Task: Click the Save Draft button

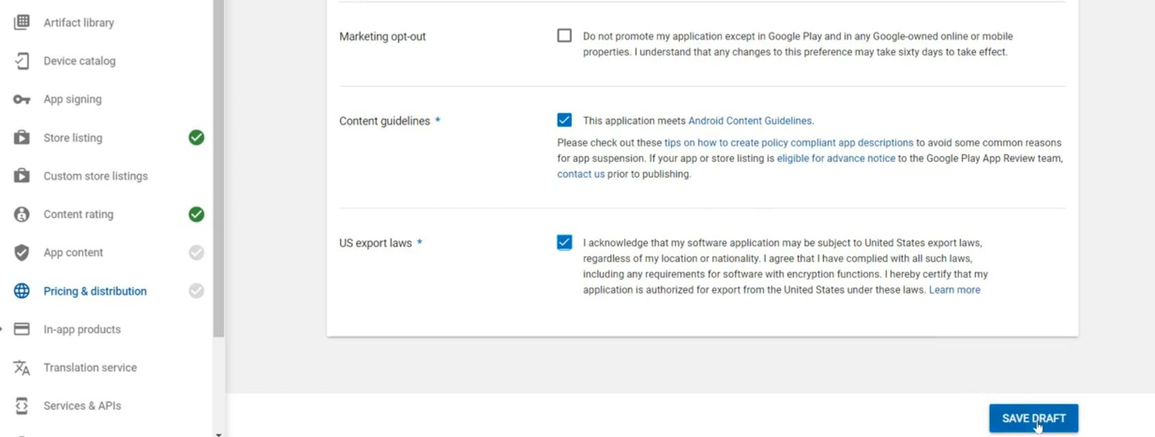Action: (x=1033, y=418)
